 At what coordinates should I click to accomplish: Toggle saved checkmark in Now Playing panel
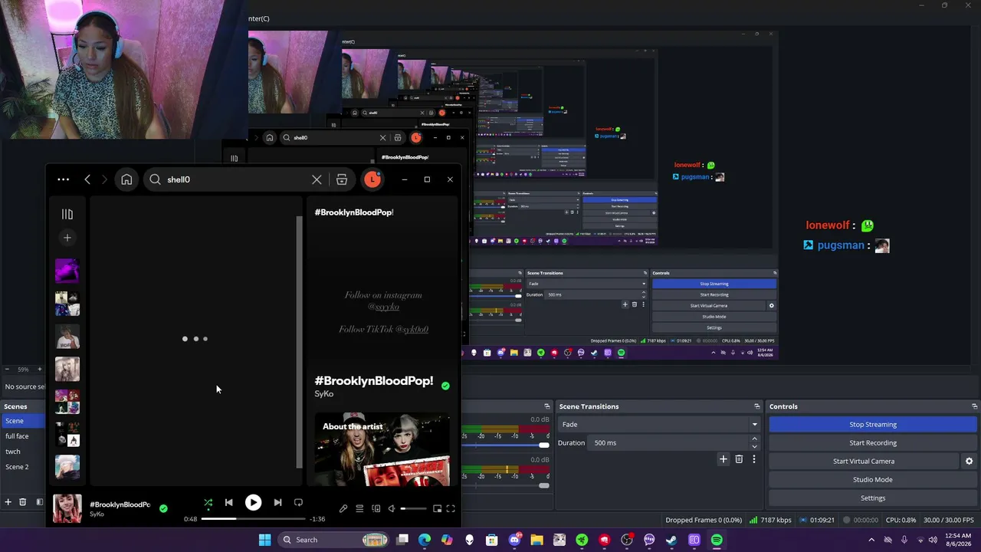(x=445, y=386)
